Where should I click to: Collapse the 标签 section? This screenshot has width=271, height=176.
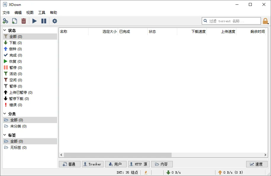pyautogui.click(x=5, y=135)
